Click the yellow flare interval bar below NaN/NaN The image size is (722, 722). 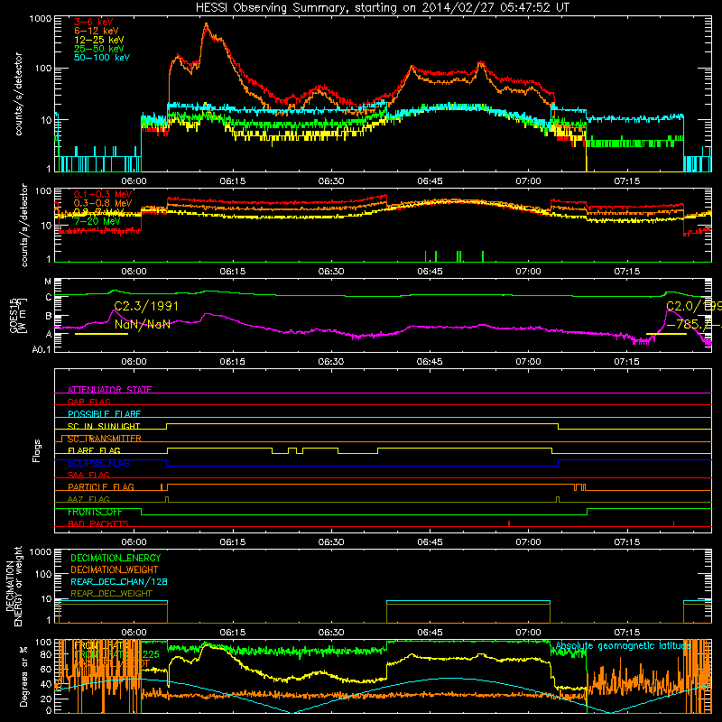(x=101, y=334)
